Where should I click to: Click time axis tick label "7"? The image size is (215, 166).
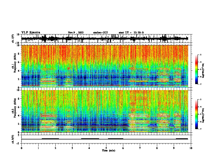[140, 148]
